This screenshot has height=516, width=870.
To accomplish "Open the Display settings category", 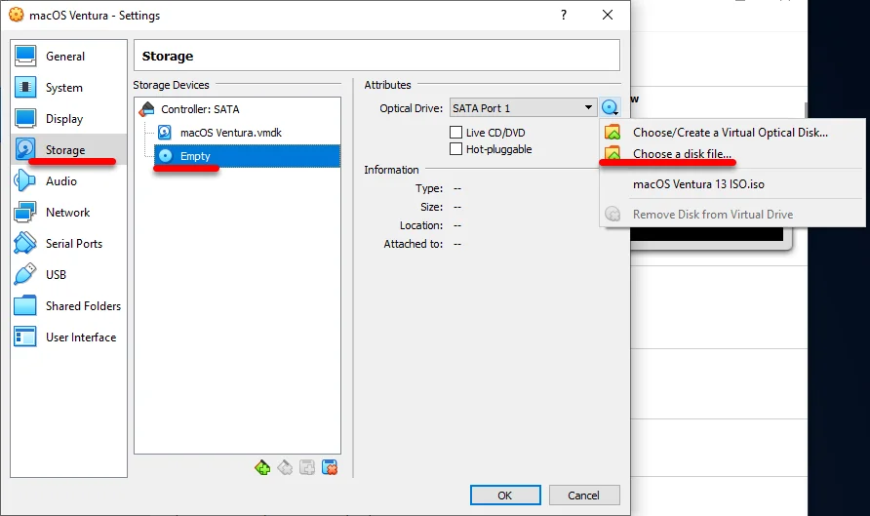I will coord(69,118).
